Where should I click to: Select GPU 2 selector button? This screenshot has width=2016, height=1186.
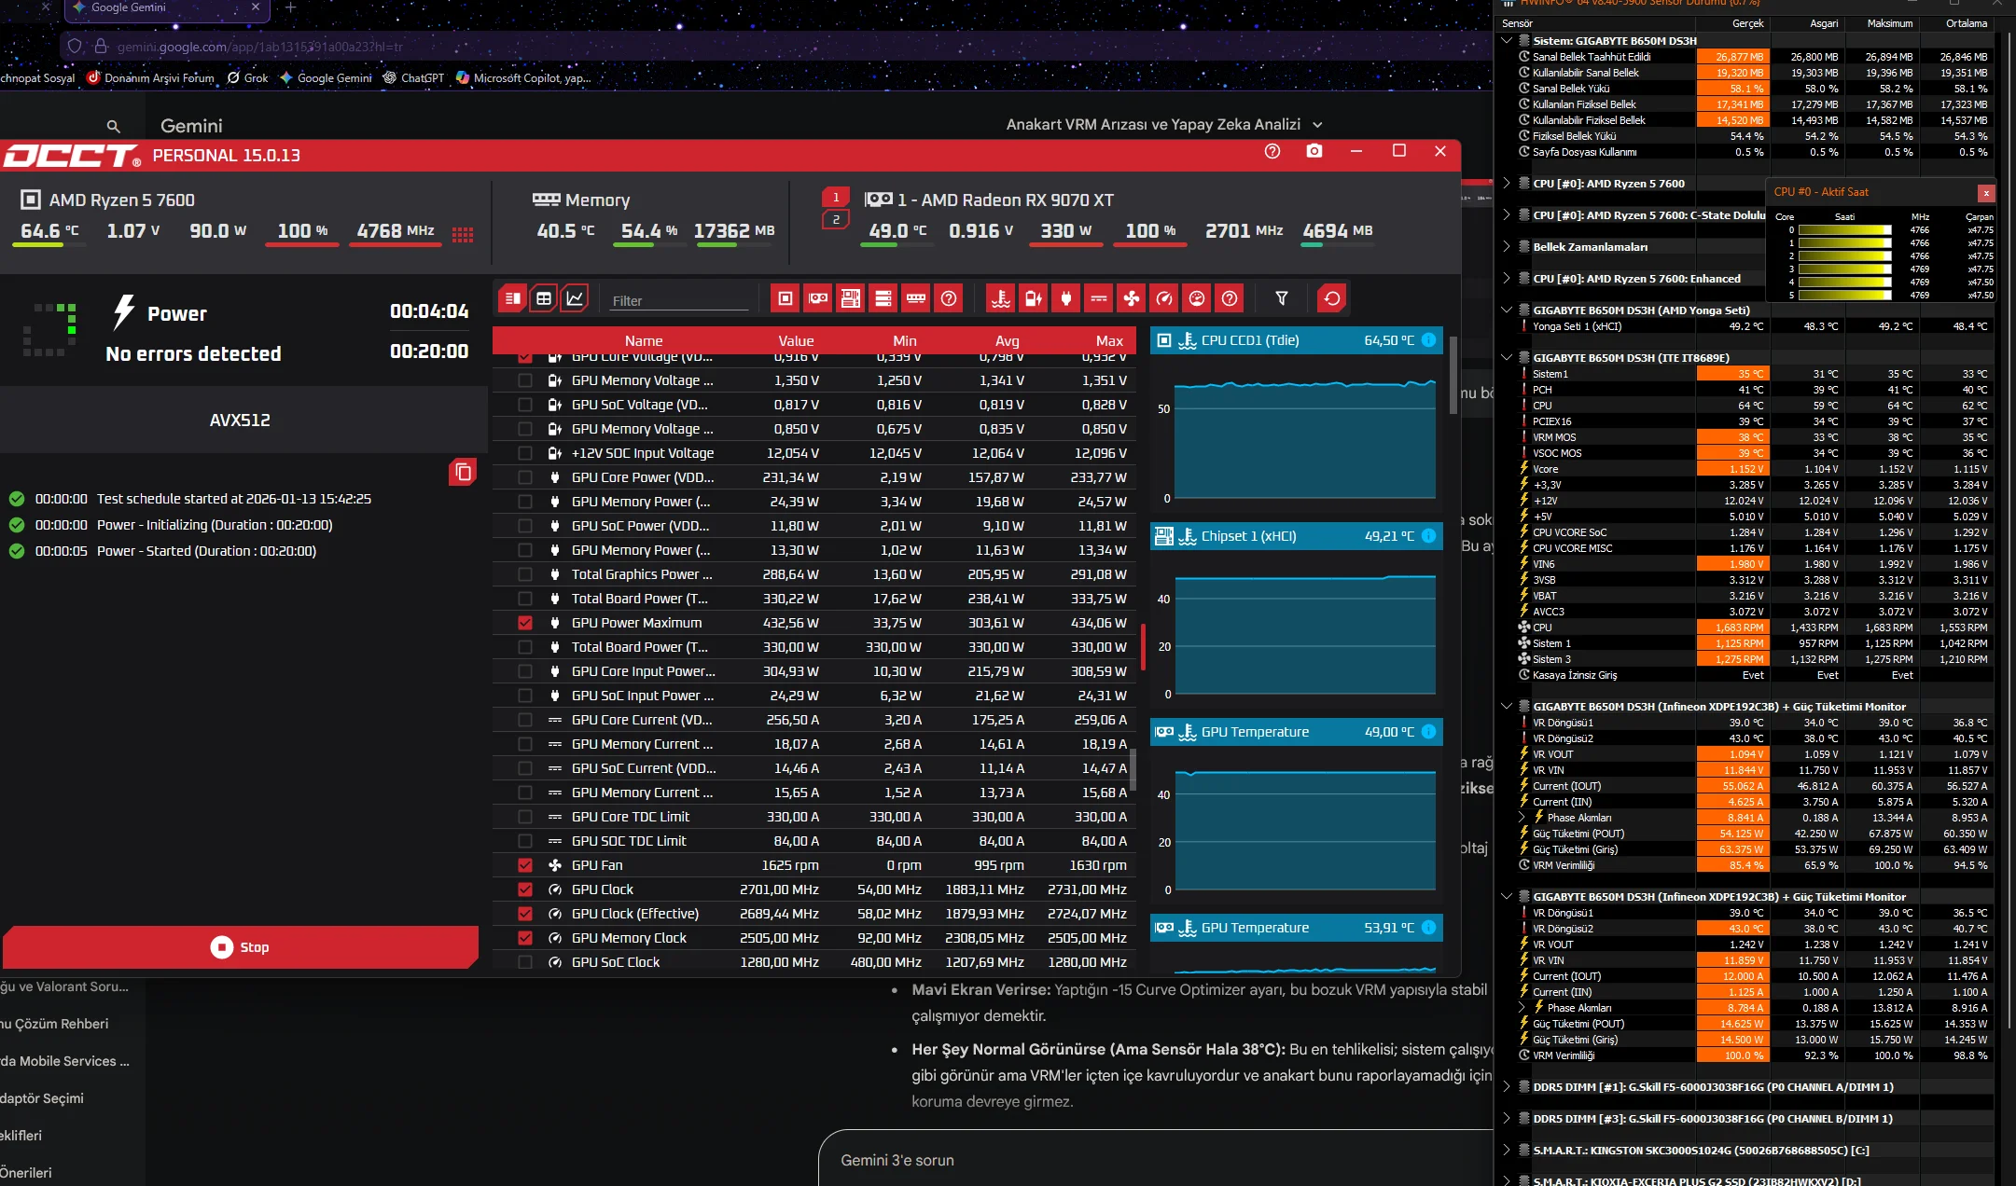coord(836,220)
